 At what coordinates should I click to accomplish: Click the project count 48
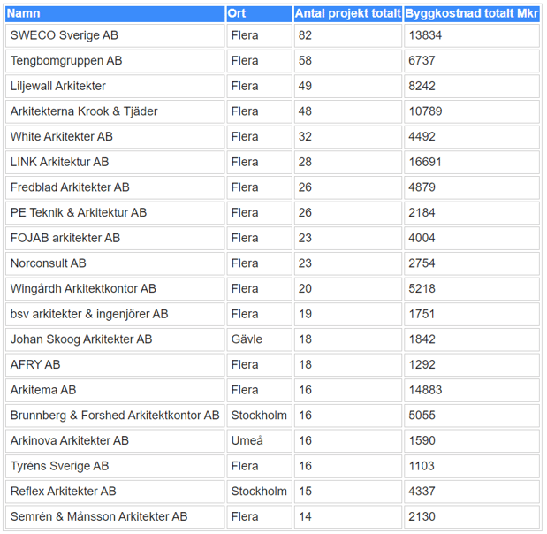coord(348,111)
